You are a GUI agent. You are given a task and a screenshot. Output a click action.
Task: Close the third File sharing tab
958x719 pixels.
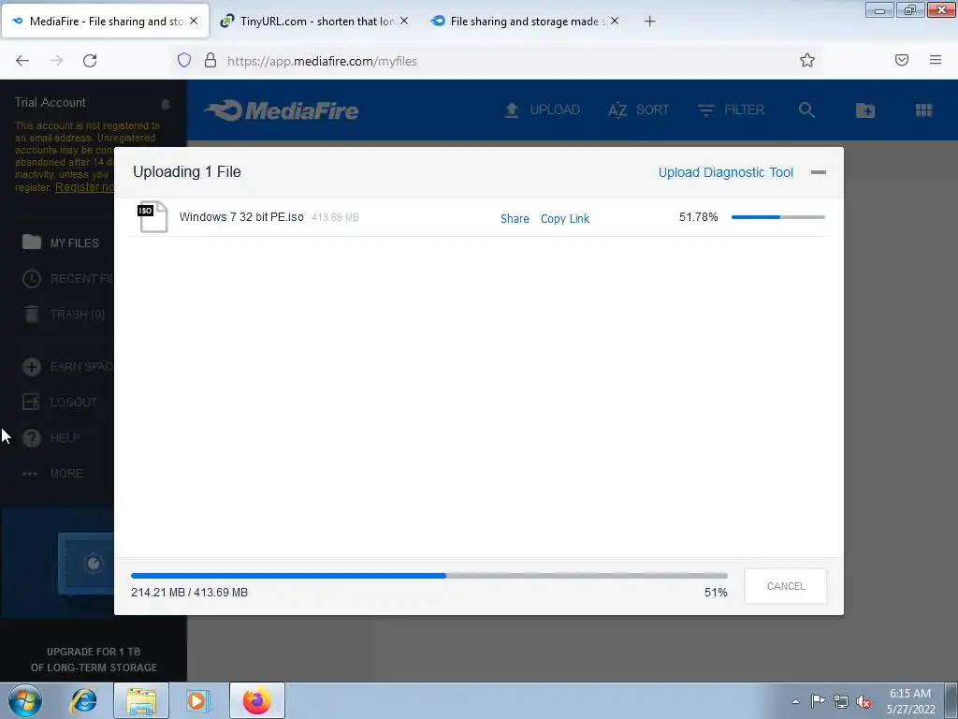tap(615, 21)
